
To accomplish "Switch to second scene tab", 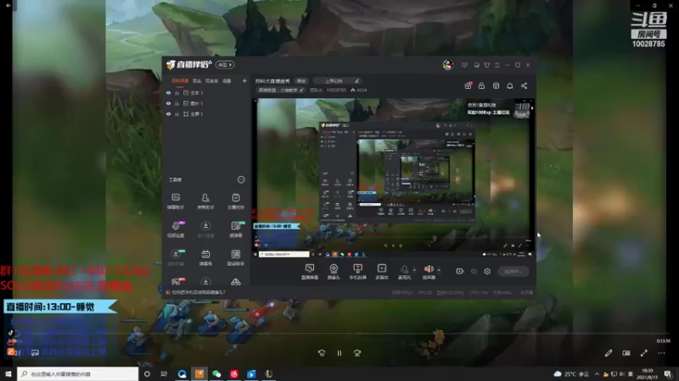I will pyautogui.click(x=197, y=80).
